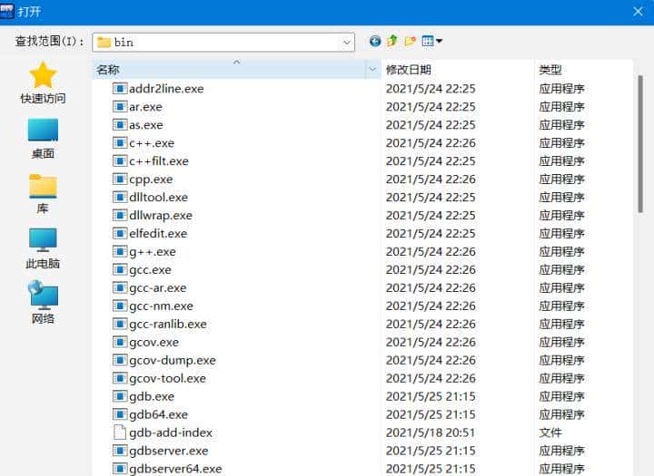Select the file name gcc.exe

click(x=150, y=270)
